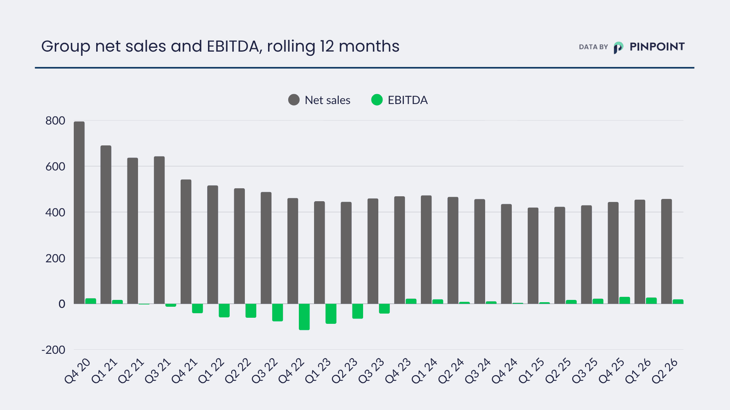Click the Q3 25 x-axis label

pyautogui.click(x=585, y=371)
